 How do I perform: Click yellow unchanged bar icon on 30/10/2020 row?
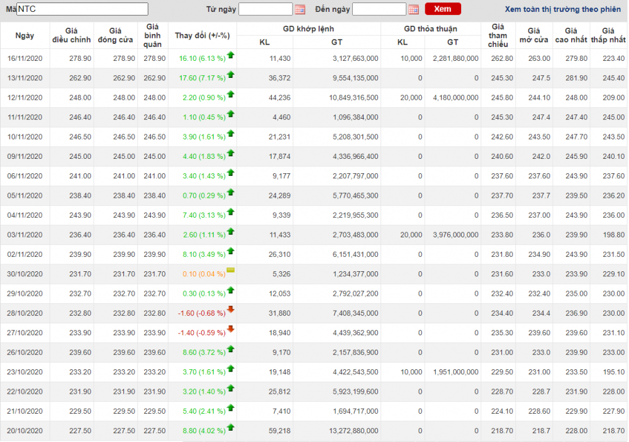pyautogui.click(x=231, y=270)
